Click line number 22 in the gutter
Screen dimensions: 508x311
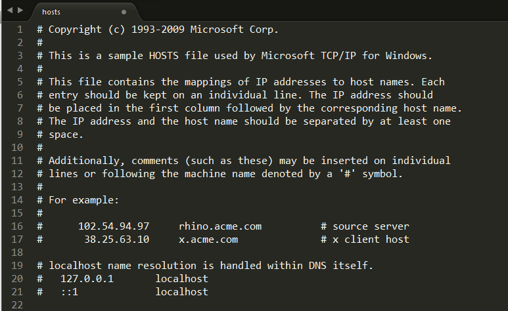click(17, 305)
